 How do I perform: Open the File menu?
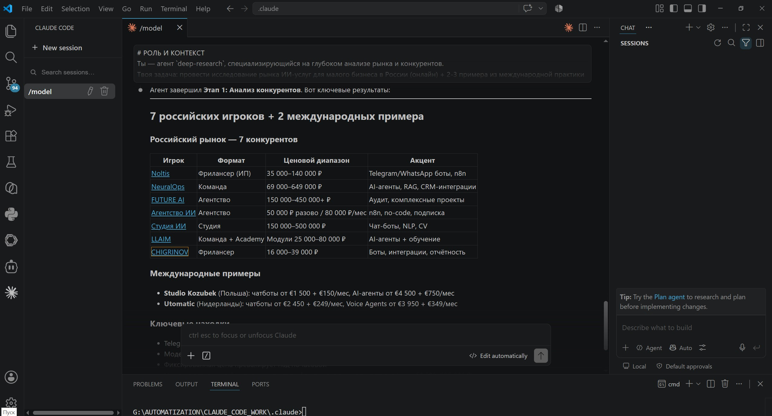pyautogui.click(x=27, y=9)
